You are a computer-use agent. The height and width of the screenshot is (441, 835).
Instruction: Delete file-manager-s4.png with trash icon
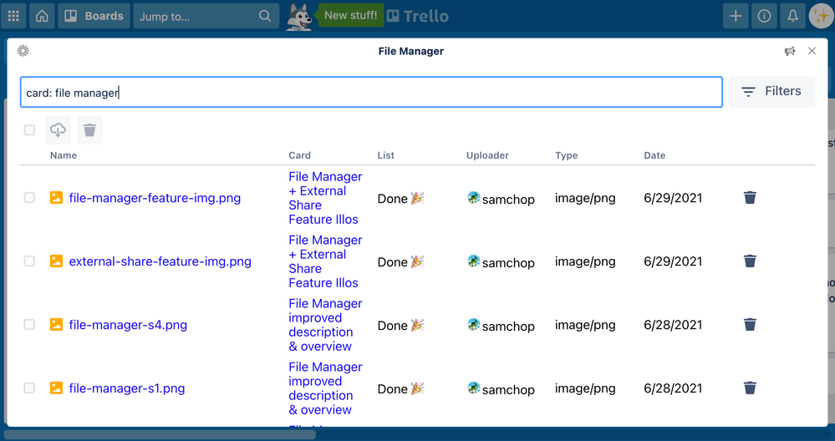point(750,325)
